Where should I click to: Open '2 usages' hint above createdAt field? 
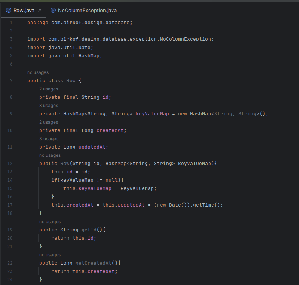pos(49,122)
